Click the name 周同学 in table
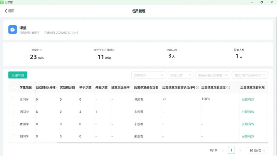The image size is (277, 156). click(24, 112)
